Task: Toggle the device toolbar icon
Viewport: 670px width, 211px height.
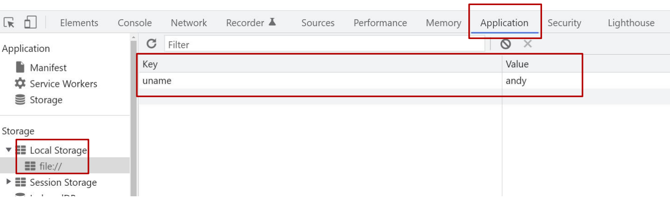Action: pos(30,23)
